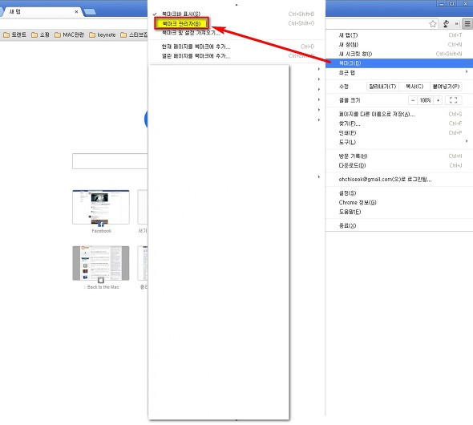This screenshot has height=425, width=473.
Task: Open 도움말(E) help
Action: click(399, 212)
